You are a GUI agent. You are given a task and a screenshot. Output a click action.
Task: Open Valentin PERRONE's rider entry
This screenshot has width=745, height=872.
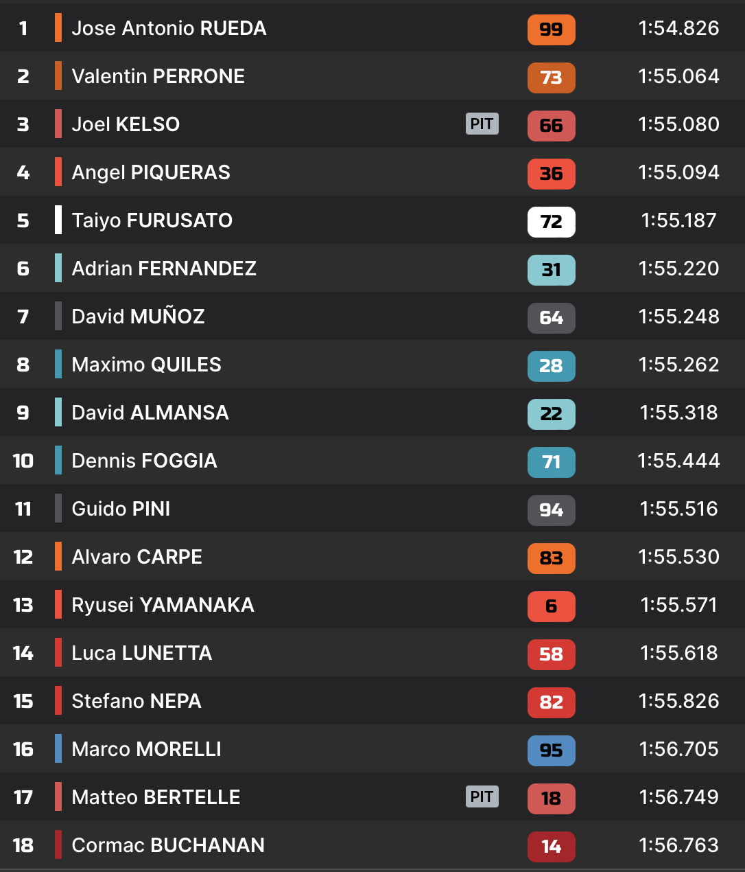158,76
